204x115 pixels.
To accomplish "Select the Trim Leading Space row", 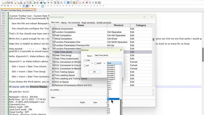I will [x=101, y=75].
